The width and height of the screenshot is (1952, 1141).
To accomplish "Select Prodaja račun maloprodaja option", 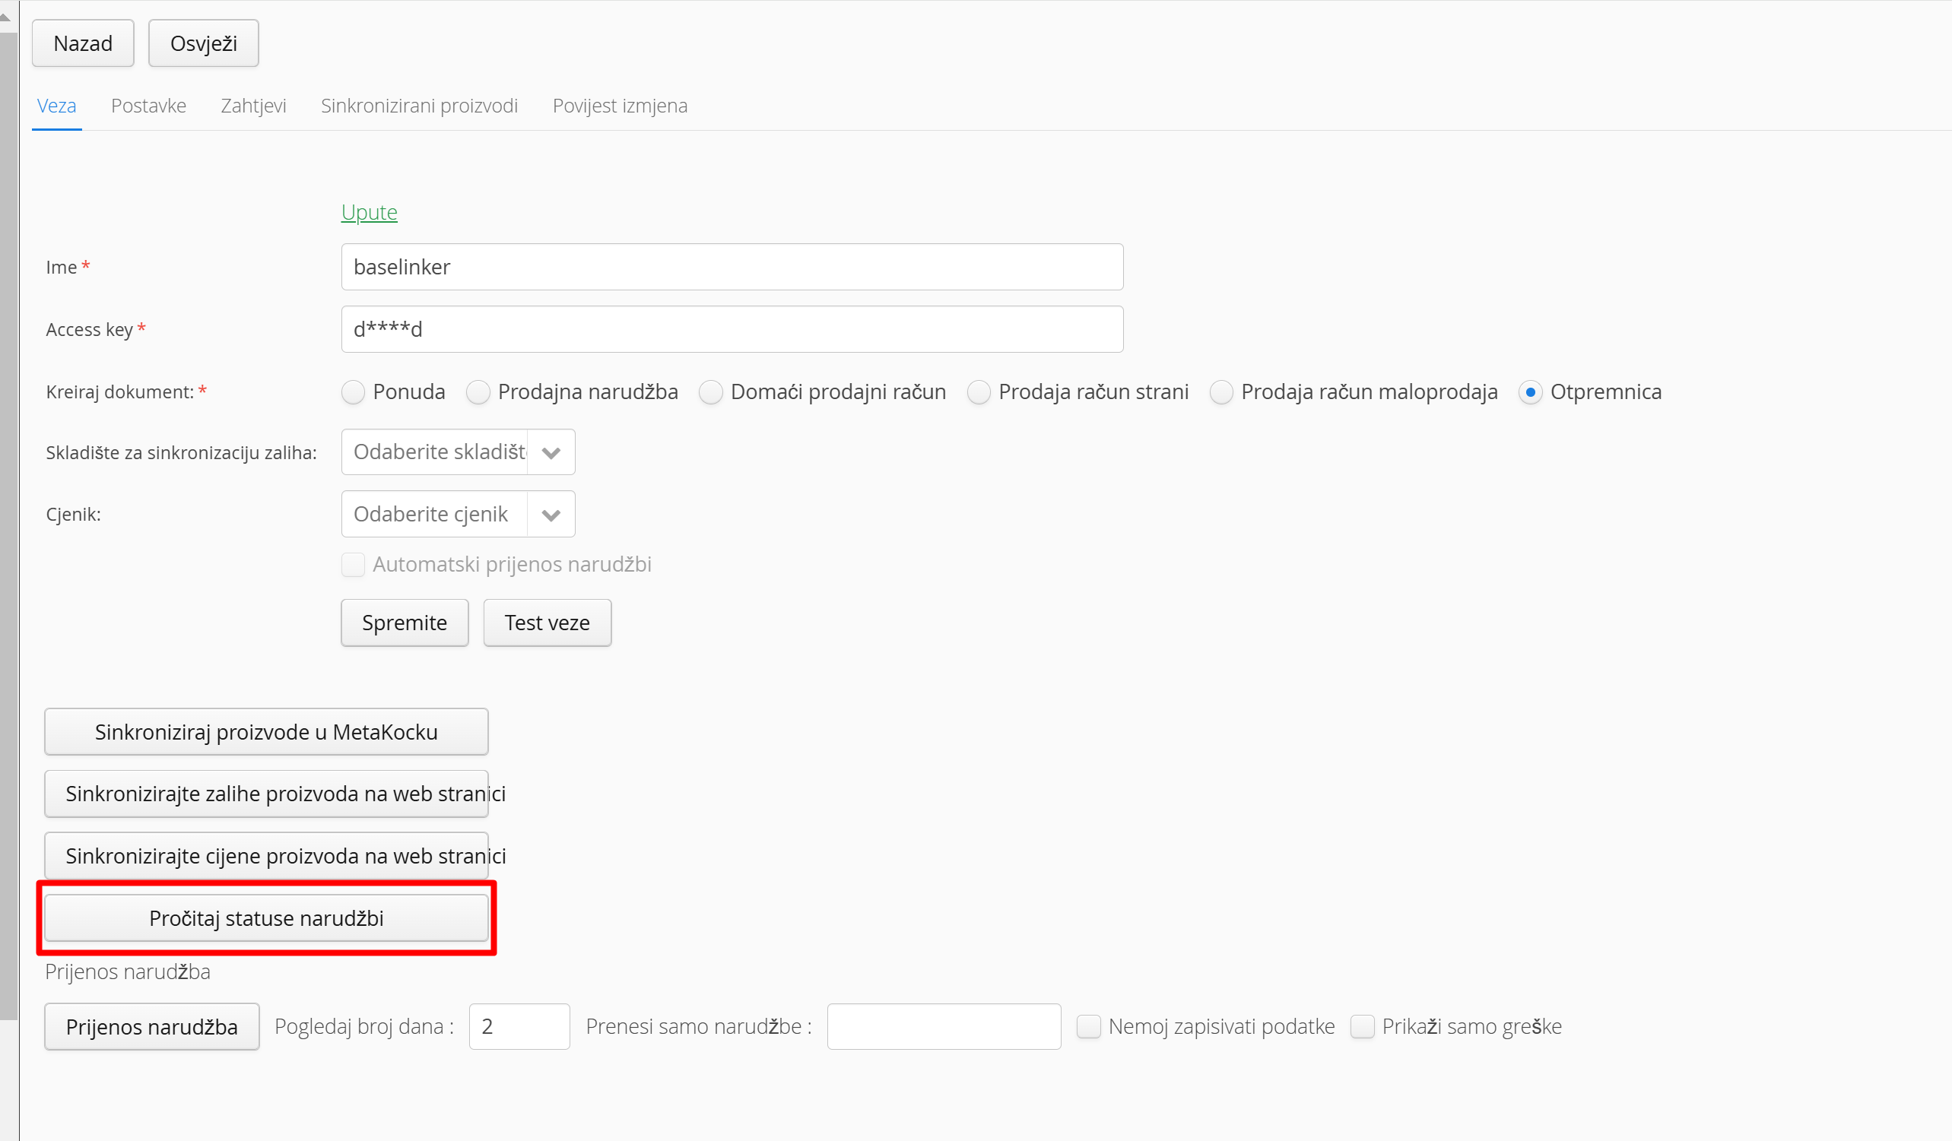I will [x=1220, y=392].
